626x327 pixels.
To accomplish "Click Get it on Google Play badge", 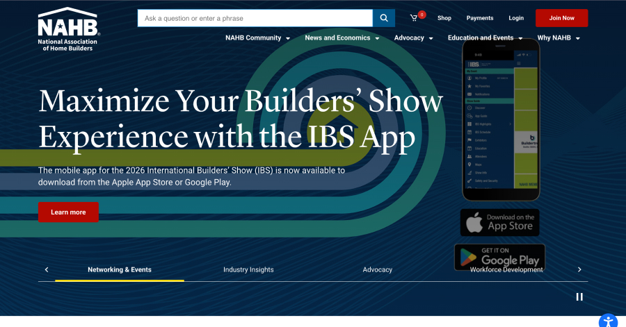I will 500,257.
